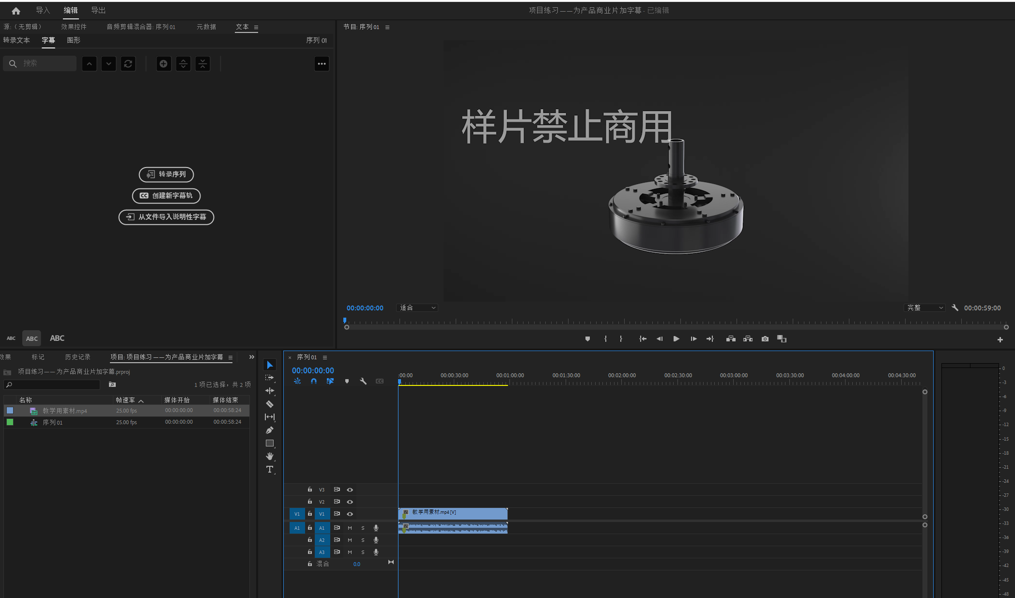1015x598 pixels.
Task: Open the zoom level dropdown
Action: [x=417, y=308]
